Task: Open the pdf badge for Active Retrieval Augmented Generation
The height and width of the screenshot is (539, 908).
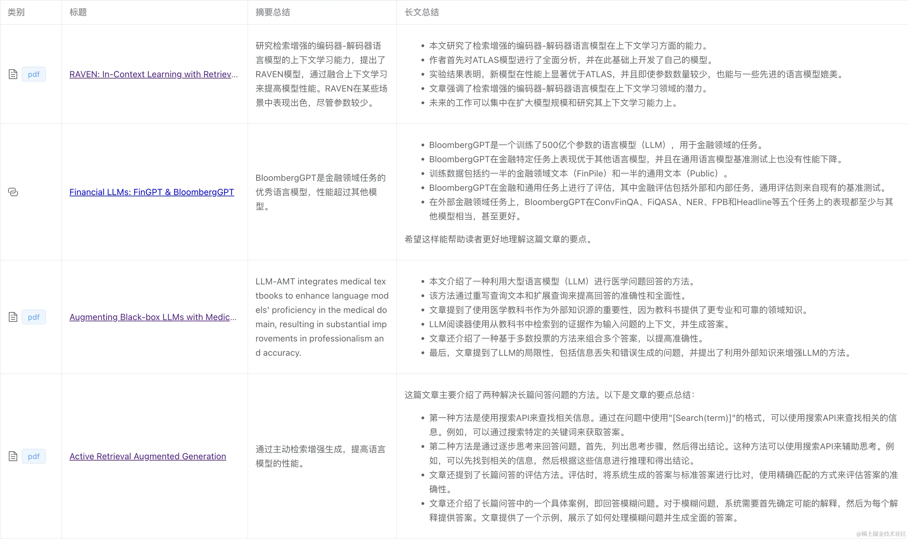Action: [34, 456]
